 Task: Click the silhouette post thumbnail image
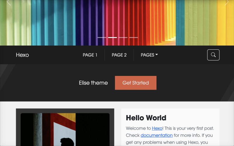(x=65, y=130)
